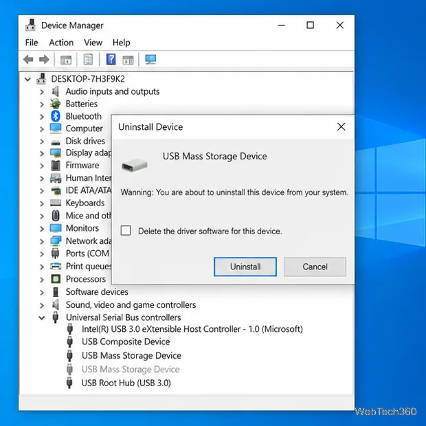
Task: Click the Bluetooth logo icon
Action: (56, 116)
